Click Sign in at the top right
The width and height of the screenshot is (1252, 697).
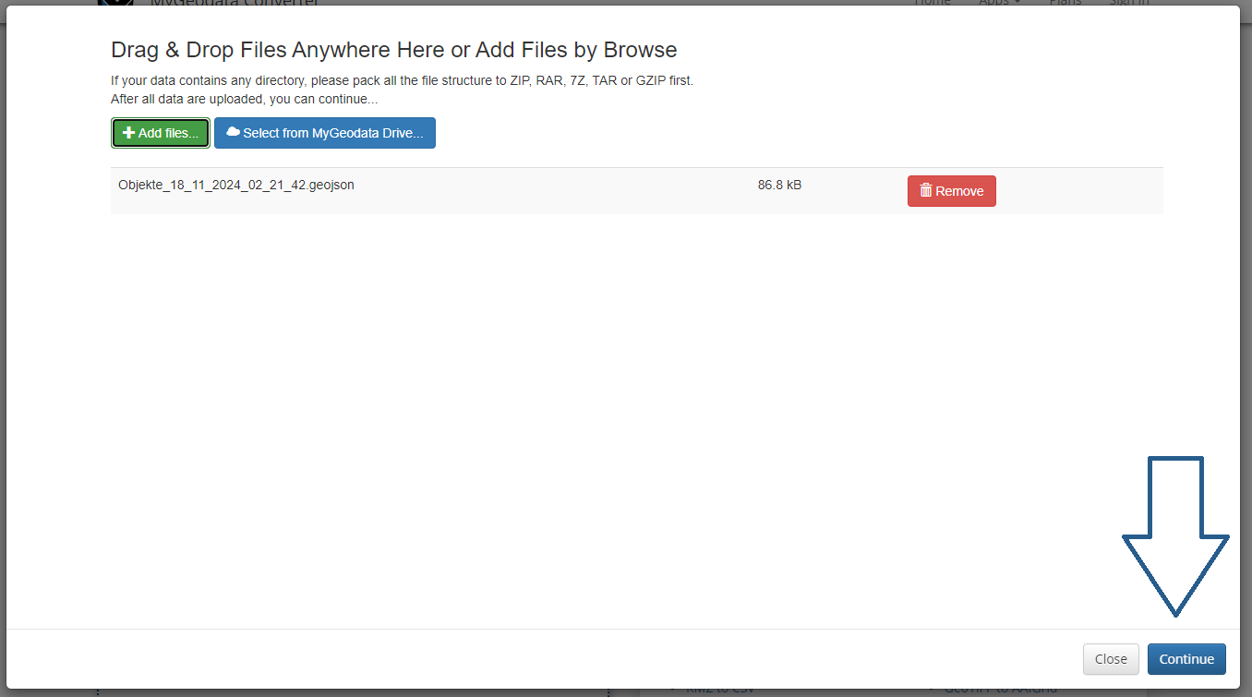[1128, 3]
